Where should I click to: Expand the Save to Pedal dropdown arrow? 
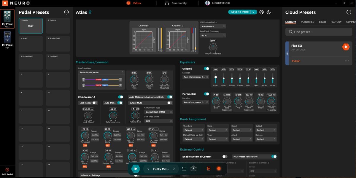tap(254, 12)
